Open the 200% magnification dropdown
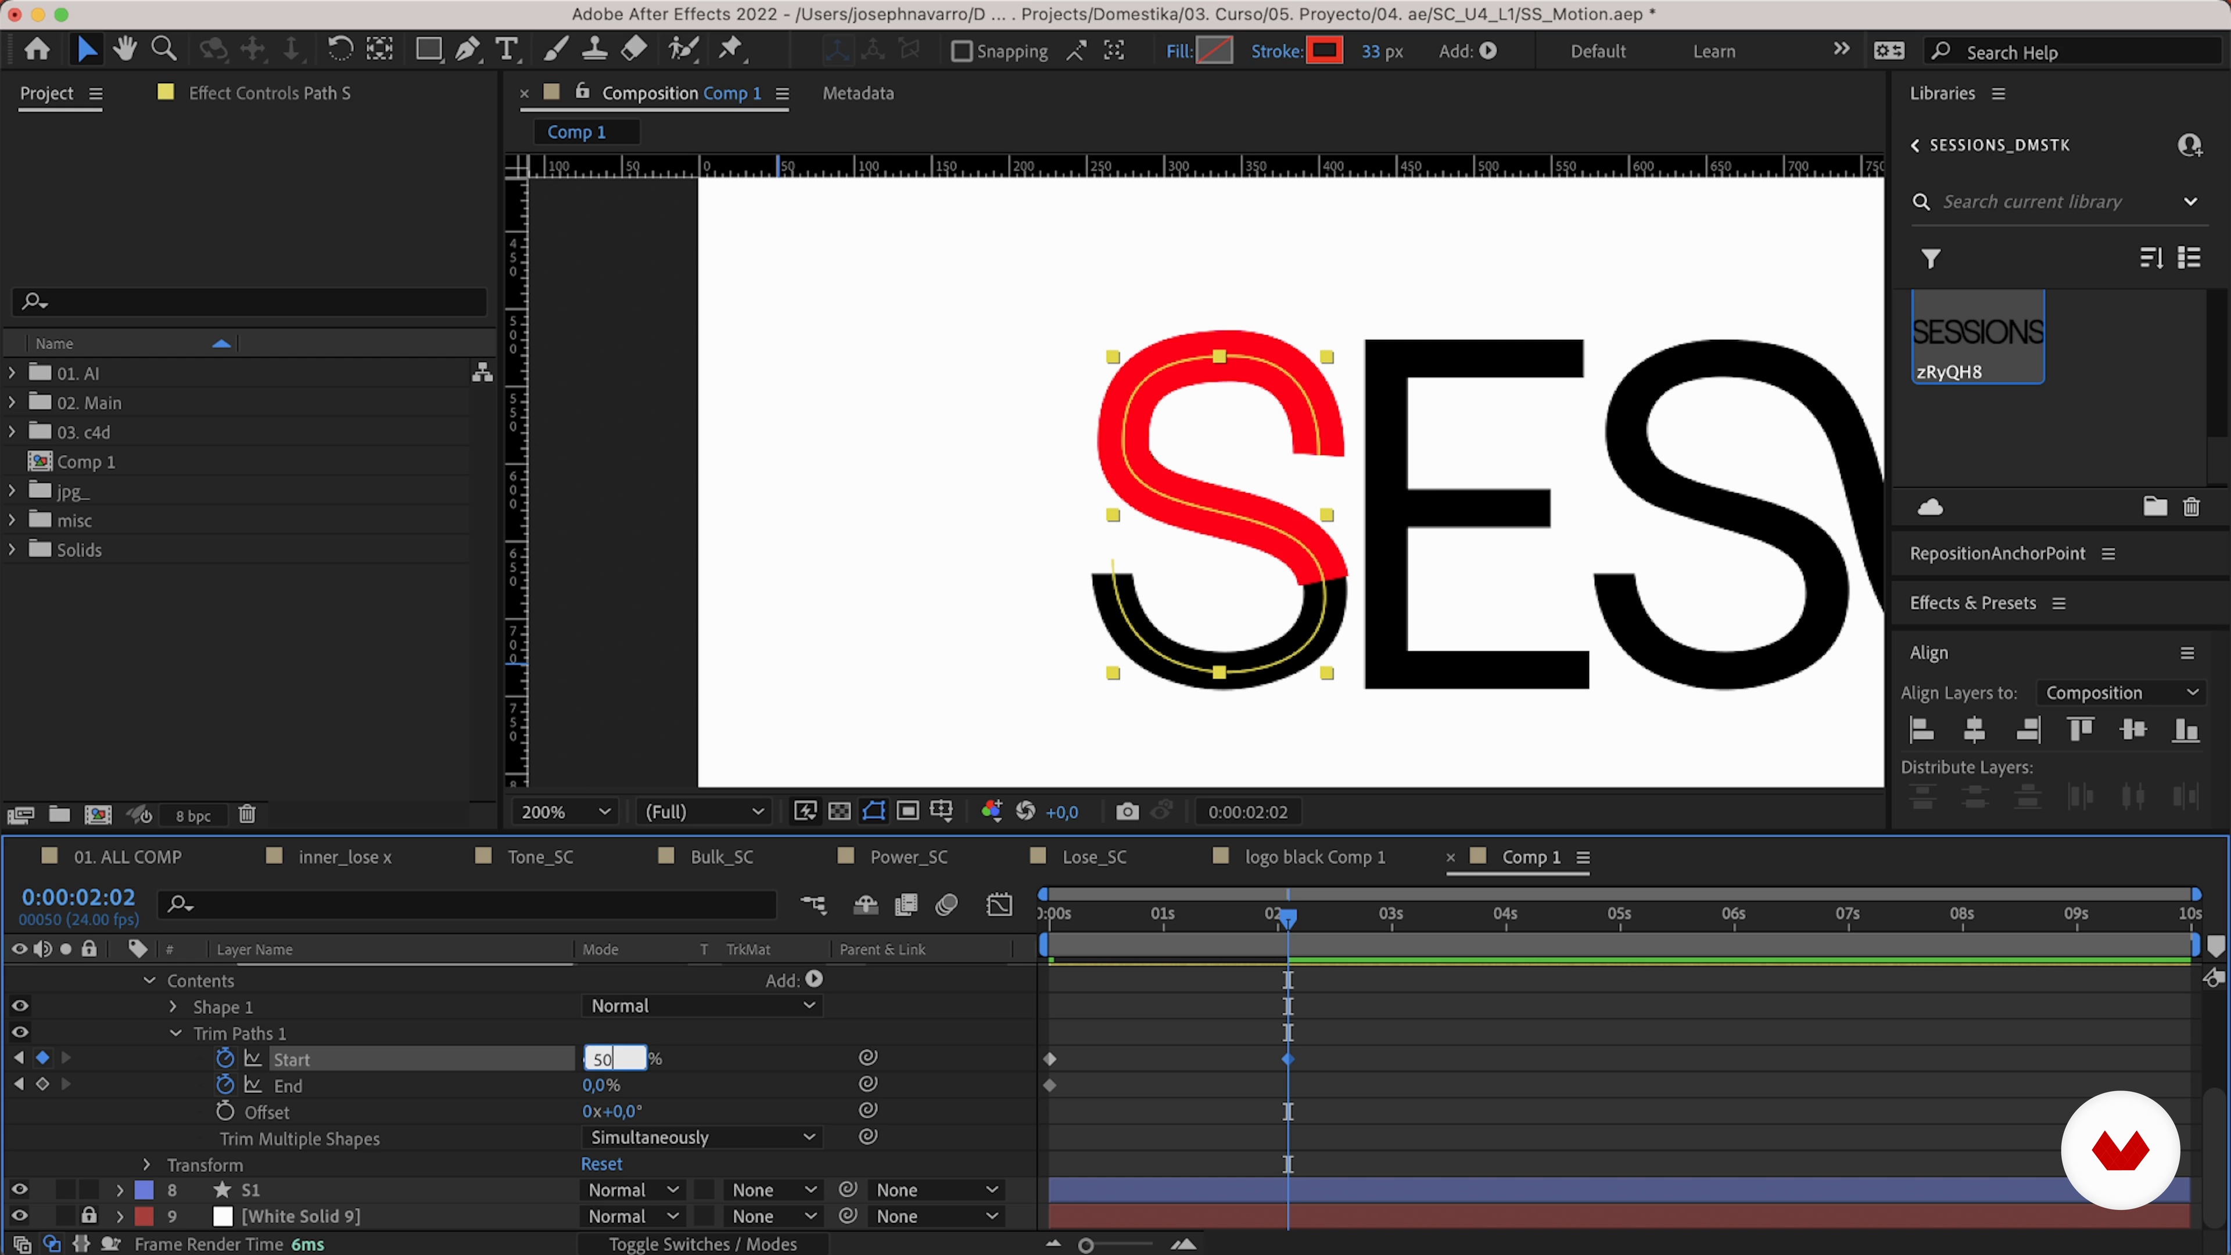The height and width of the screenshot is (1255, 2231). coord(565,812)
